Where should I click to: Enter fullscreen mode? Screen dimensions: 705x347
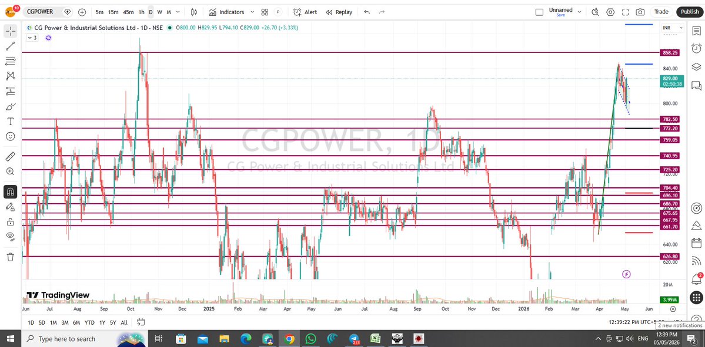coord(625,12)
